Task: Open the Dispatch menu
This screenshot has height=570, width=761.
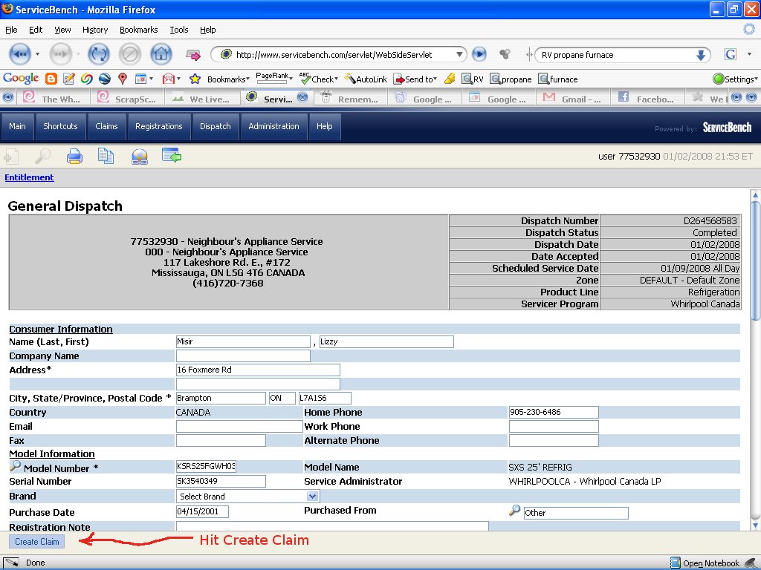Action: point(215,126)
